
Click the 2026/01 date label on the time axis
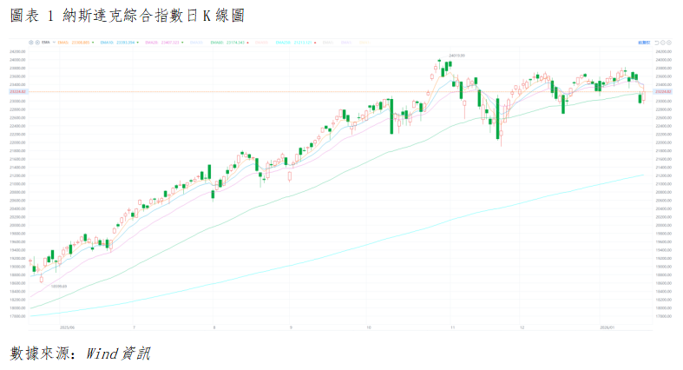[x=607, y=327]
